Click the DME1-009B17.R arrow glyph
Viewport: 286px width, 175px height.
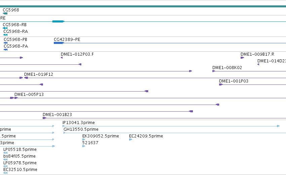point(242,58)
